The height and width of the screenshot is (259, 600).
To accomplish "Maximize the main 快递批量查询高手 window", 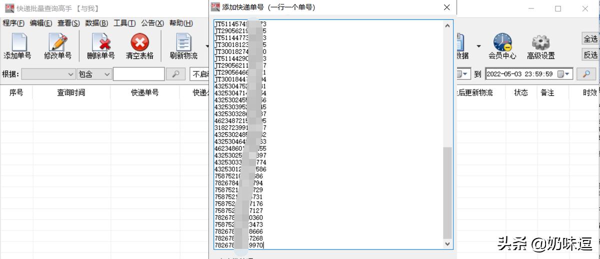I will (558, 8).
